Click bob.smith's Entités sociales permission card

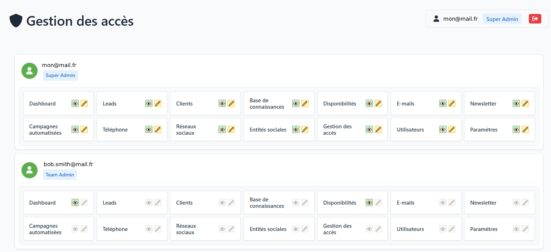(268, 229)
